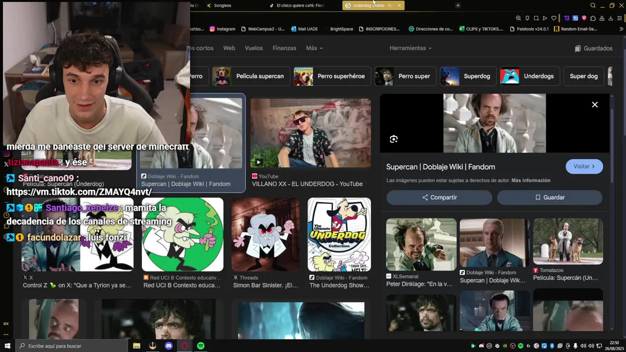Click the taskbar search box

click(x=71, y=346)
